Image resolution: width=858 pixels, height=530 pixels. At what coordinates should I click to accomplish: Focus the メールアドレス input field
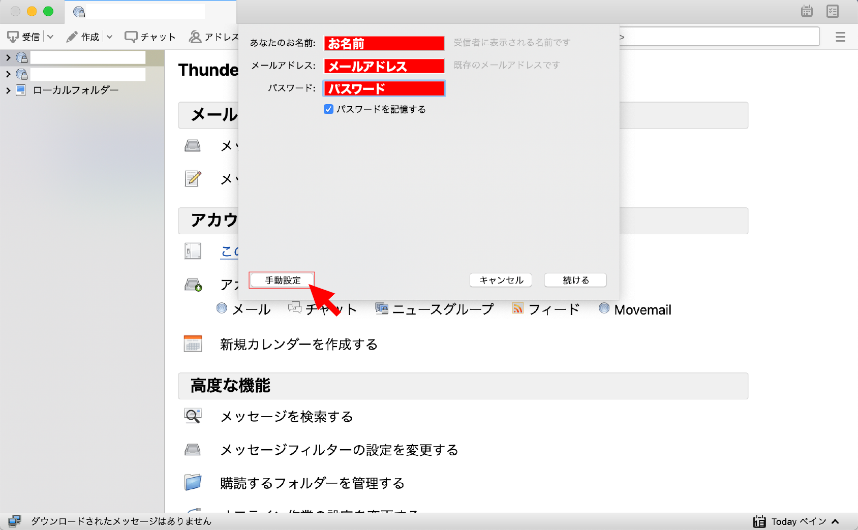click(384, 66)
